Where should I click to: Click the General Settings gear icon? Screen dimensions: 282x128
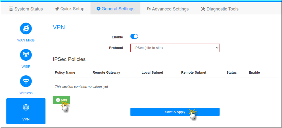(98, 9)
